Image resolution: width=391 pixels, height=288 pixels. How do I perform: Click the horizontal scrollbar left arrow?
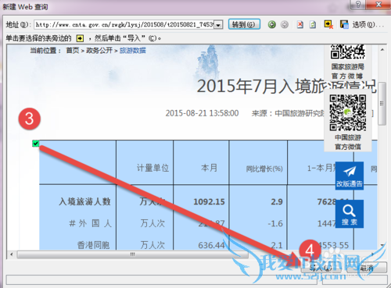11,254
